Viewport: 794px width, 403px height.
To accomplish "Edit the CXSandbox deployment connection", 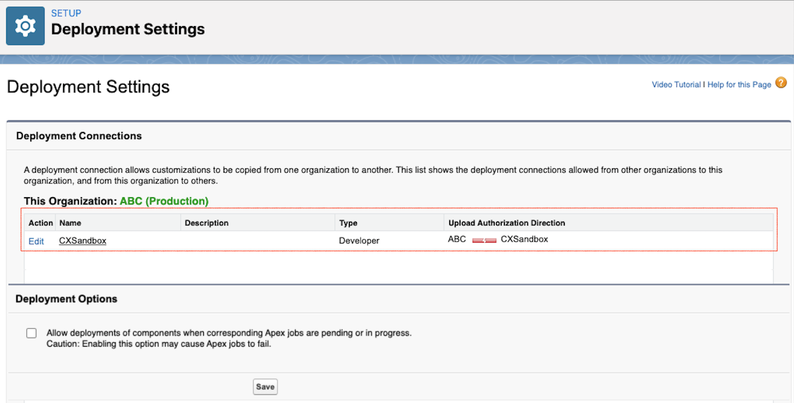I will [x=36, y=241].
